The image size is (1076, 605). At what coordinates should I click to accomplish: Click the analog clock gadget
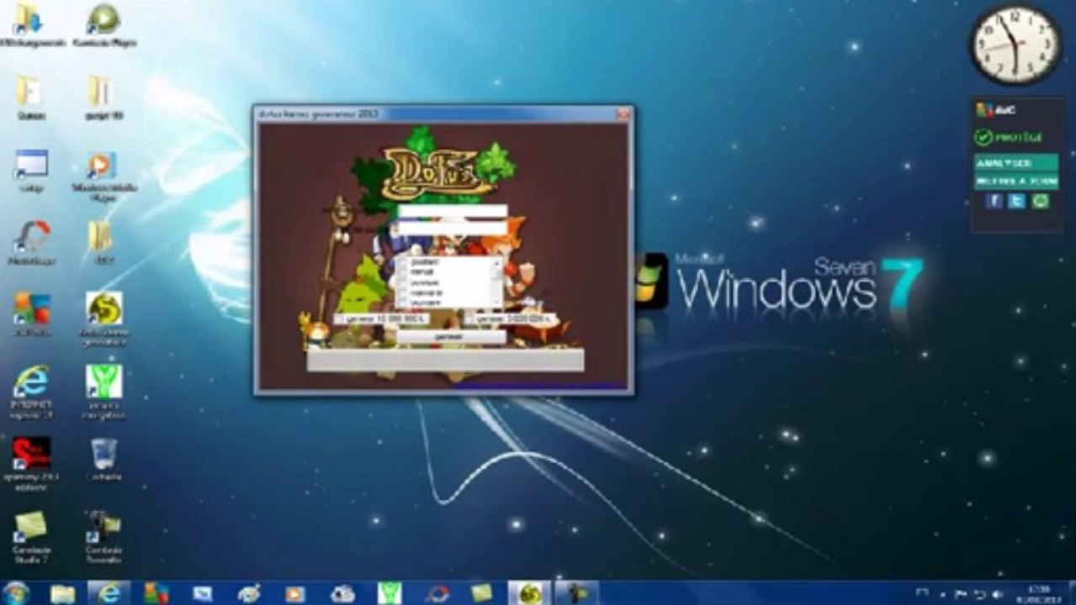tap(1015, 45)
